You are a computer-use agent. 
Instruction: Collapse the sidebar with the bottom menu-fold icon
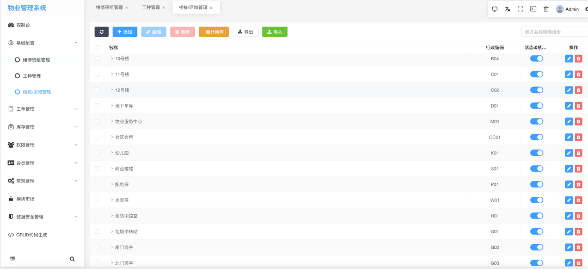13,259
